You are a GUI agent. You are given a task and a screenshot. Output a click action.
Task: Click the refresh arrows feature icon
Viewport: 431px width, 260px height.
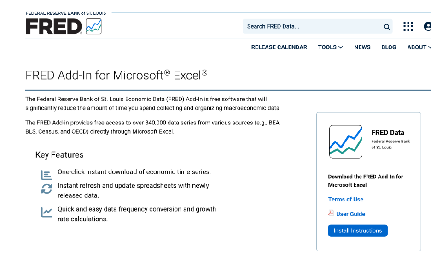[47, 189]
